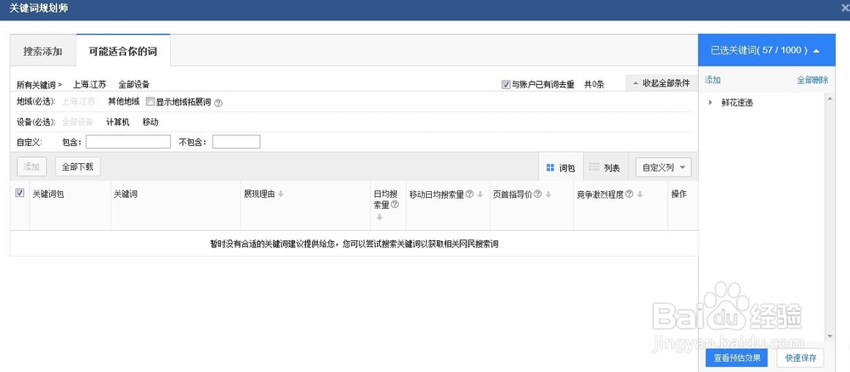The image size is (850, 372).
Task: Download all via 全部下载 button
Action: [77, 166]
